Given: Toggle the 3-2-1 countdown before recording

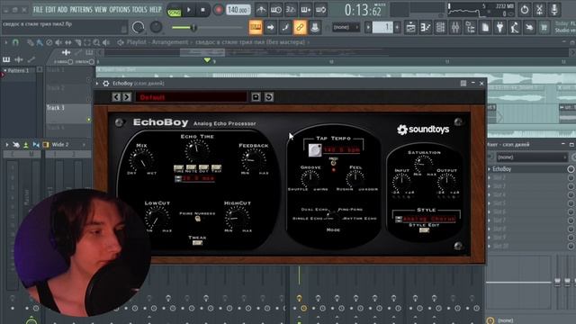Looking at the screenshot, I should point(291,10).
